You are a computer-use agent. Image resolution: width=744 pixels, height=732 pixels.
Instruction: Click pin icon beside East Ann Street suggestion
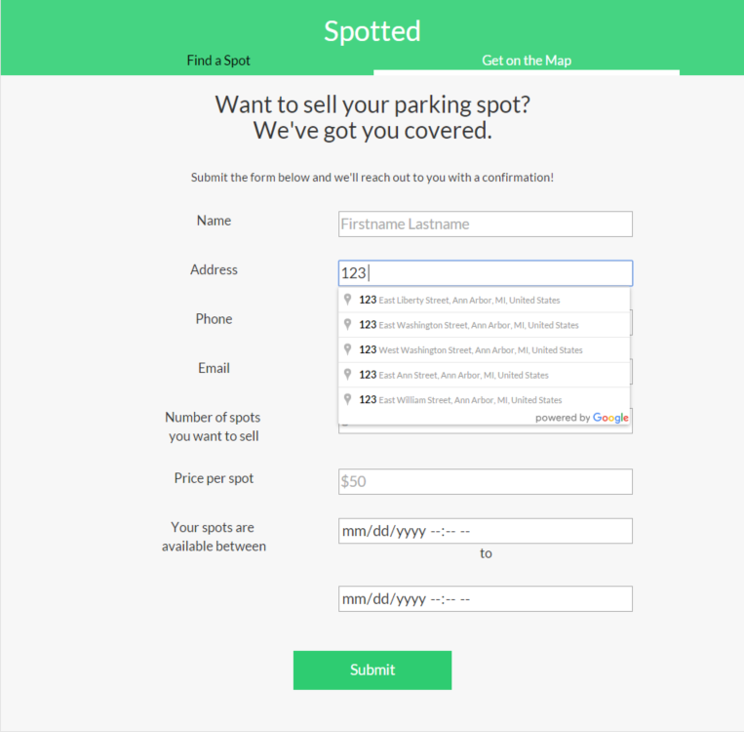tap(347, 375)
